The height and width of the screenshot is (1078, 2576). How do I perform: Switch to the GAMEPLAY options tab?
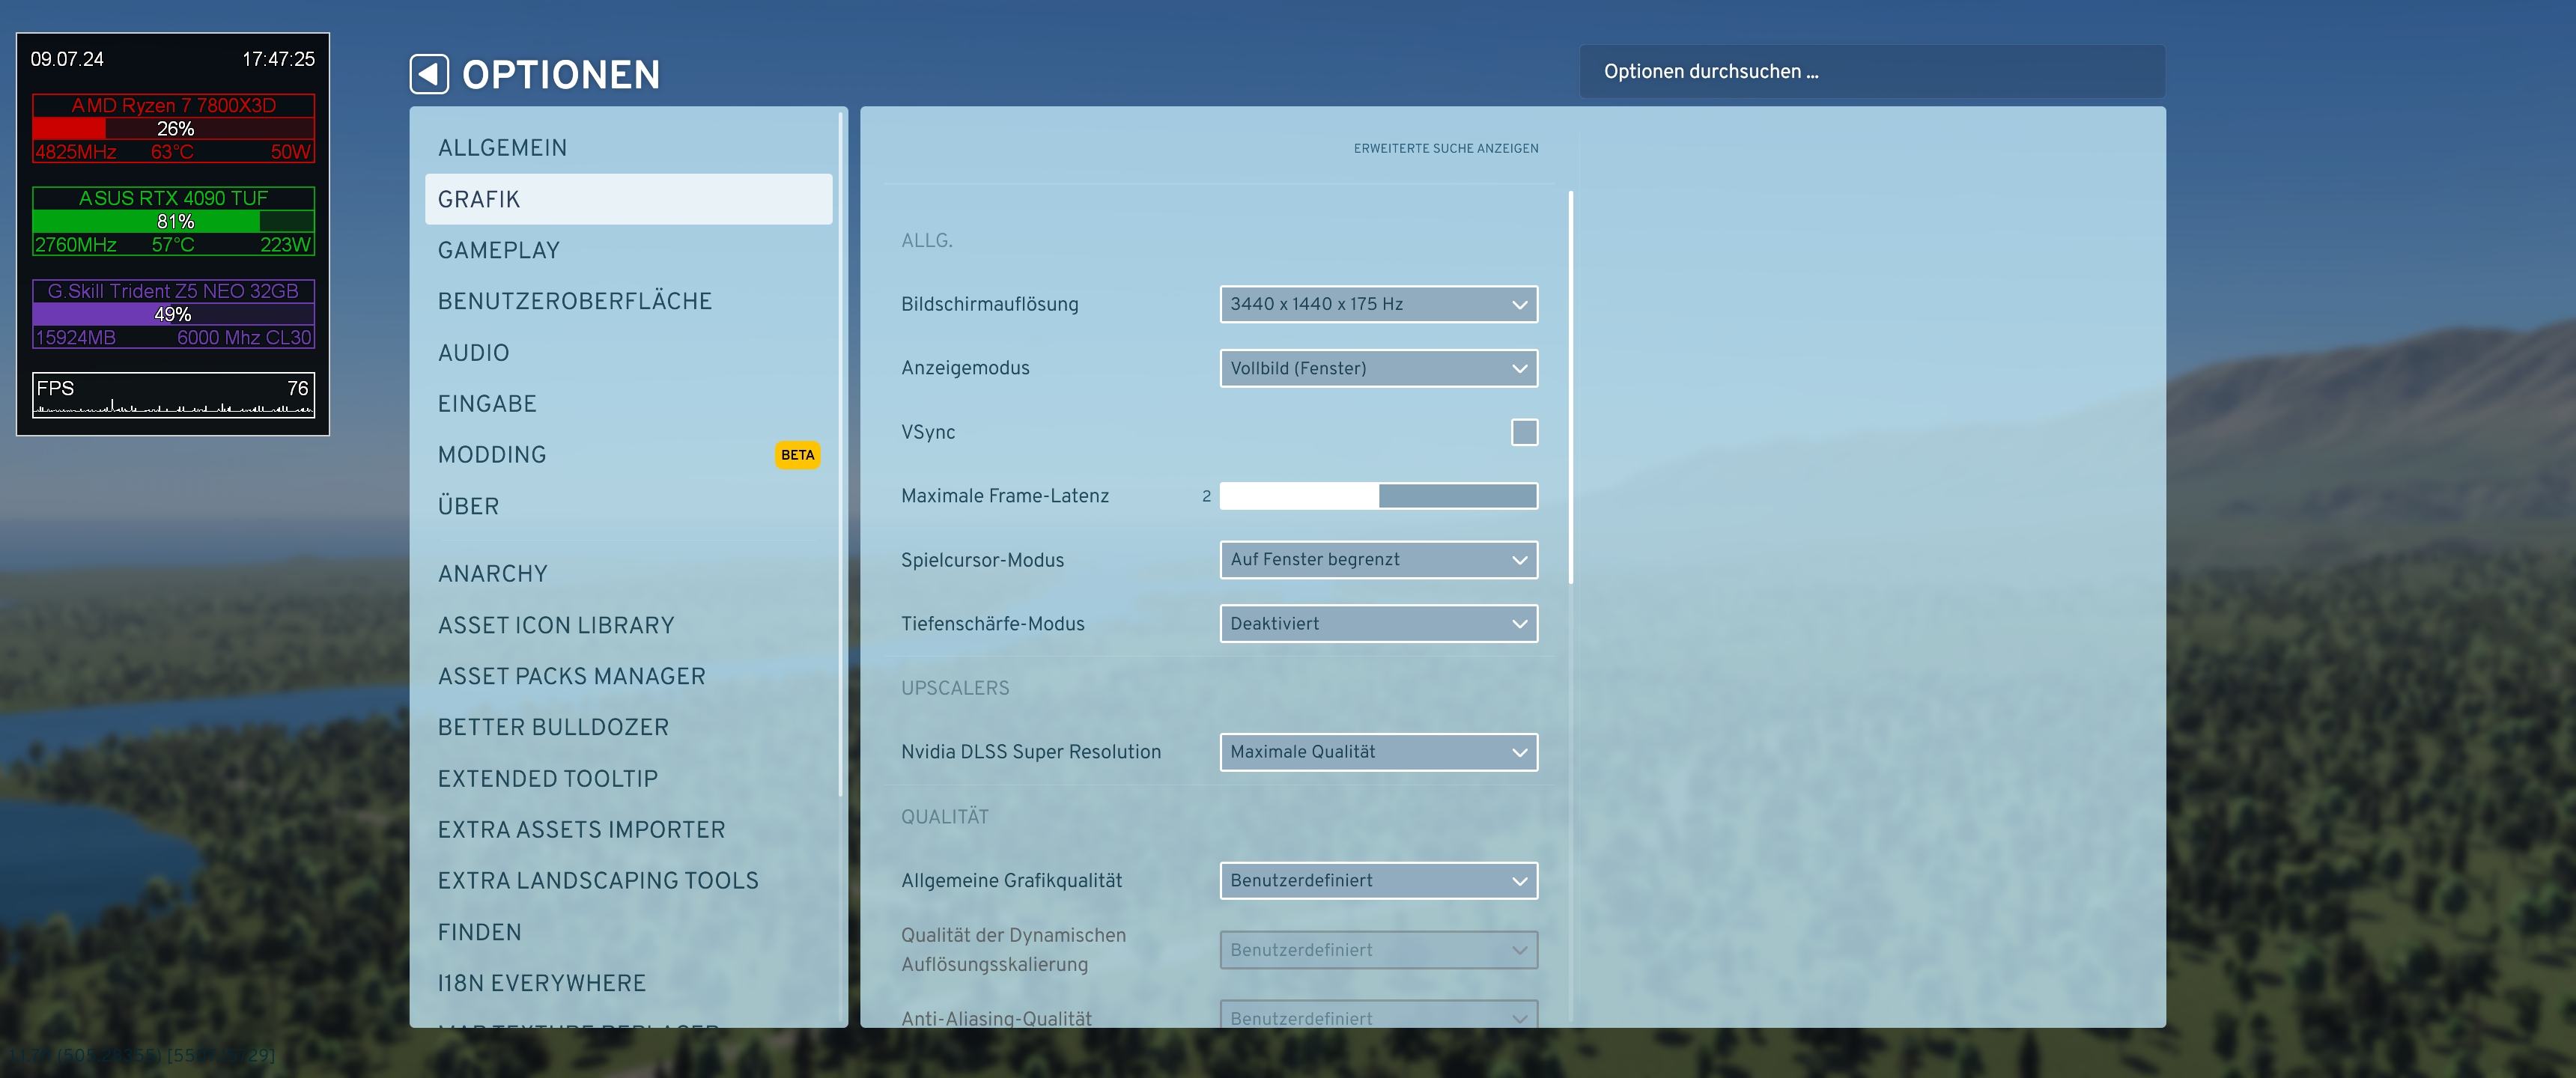(498, 250)
